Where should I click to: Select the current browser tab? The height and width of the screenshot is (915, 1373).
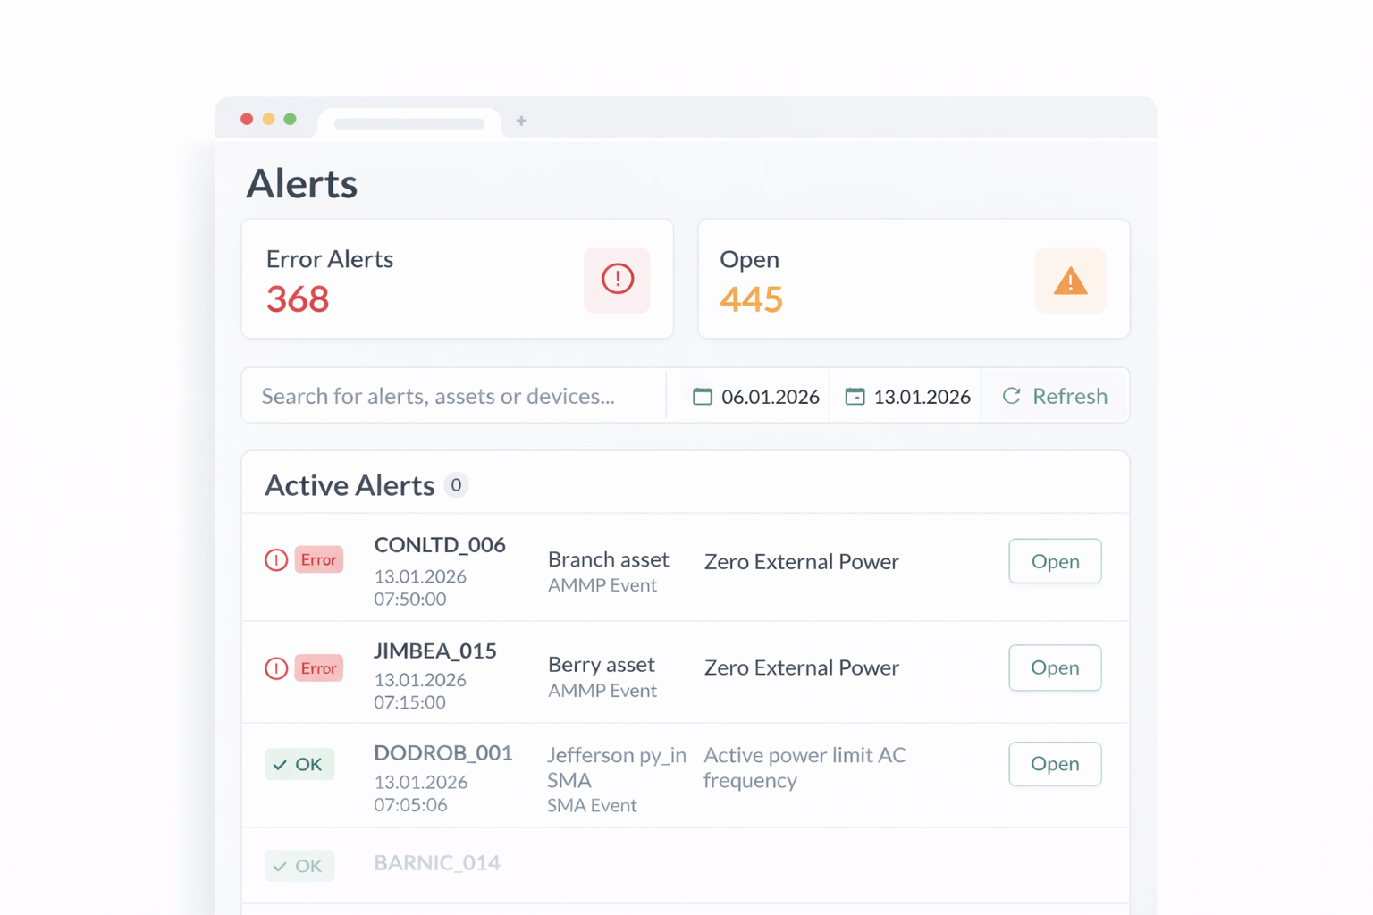409,122
